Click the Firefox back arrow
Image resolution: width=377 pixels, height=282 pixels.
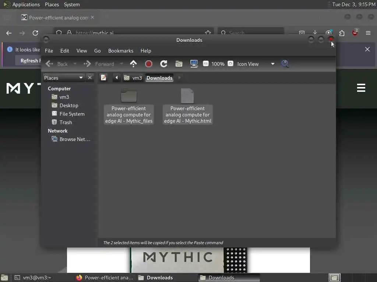9,33
